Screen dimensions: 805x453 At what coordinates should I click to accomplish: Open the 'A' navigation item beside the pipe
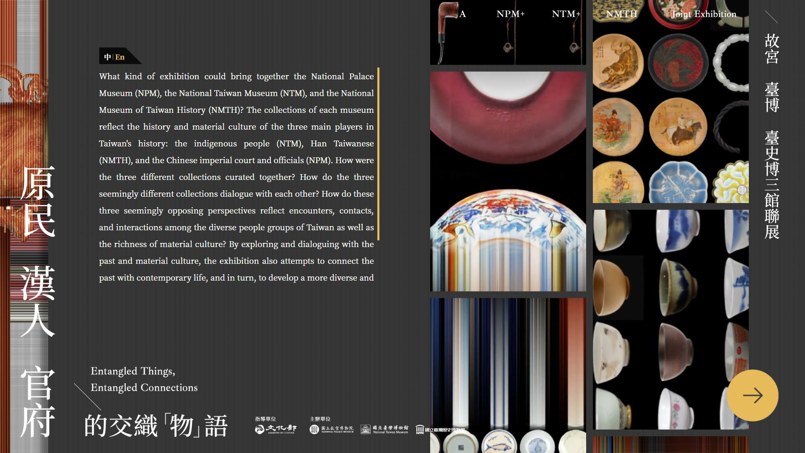coord(462,14)
